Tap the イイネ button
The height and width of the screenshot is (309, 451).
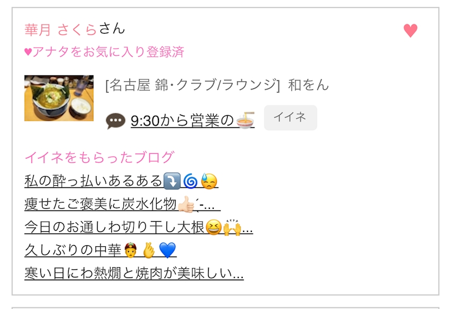pyautogui.click(x=290, y=118)
